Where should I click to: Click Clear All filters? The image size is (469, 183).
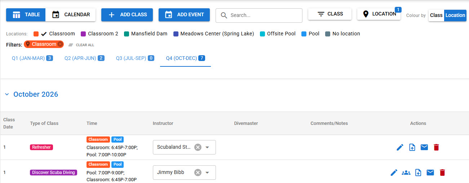pyautogui.click(x=81, y=45)
